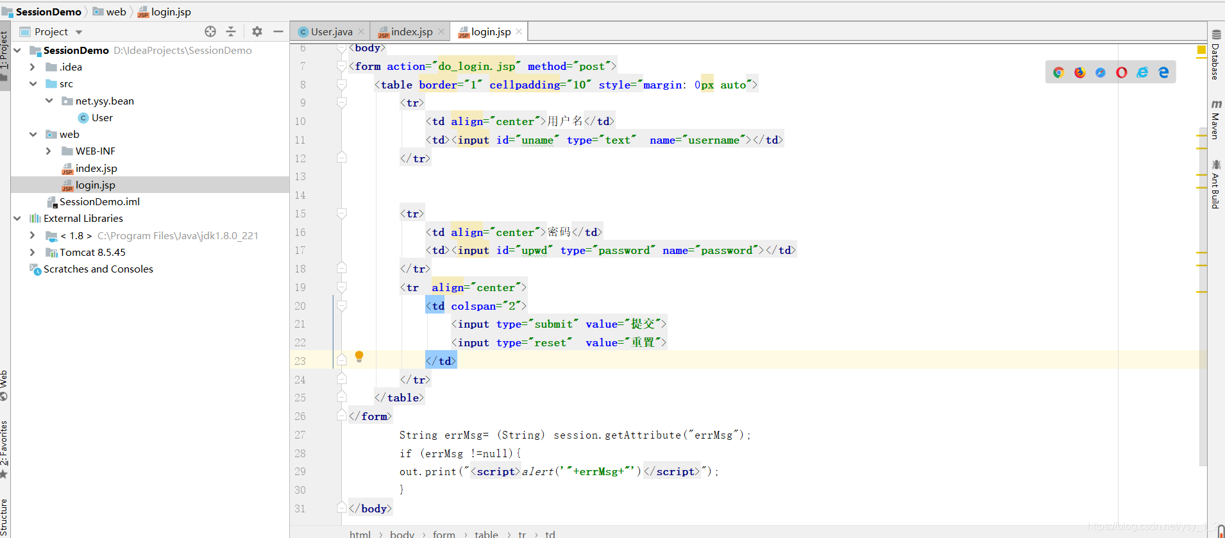Click html in bottom breadcrumb
Image resolution: width=1225 pixels, height=538 pixels.
coord(360,534)
